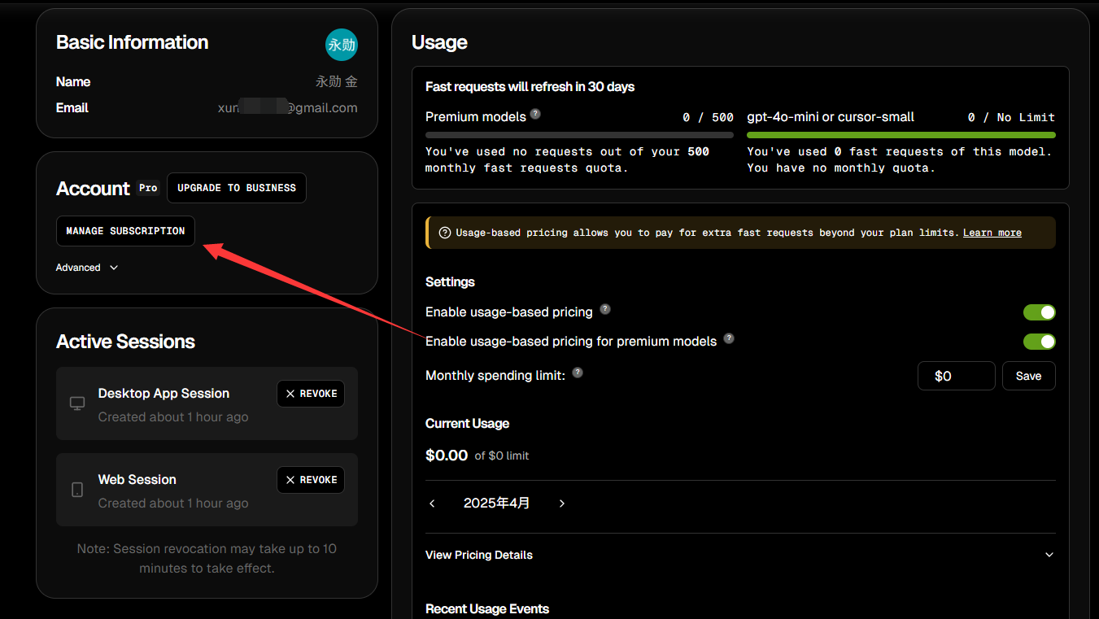
Task: Click 'Fast requests will refresh in 30 days' text
Action: [530, 86]
